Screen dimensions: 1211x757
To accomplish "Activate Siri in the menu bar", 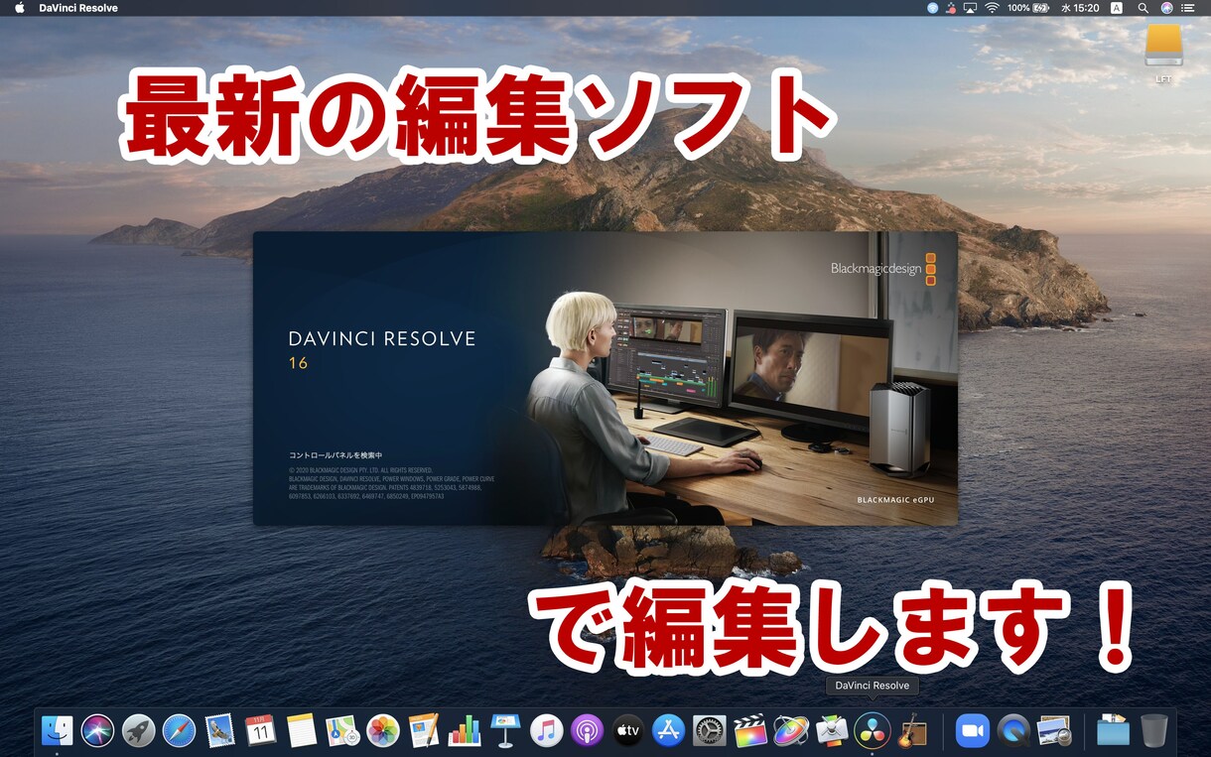I will tap(1166, 8).
